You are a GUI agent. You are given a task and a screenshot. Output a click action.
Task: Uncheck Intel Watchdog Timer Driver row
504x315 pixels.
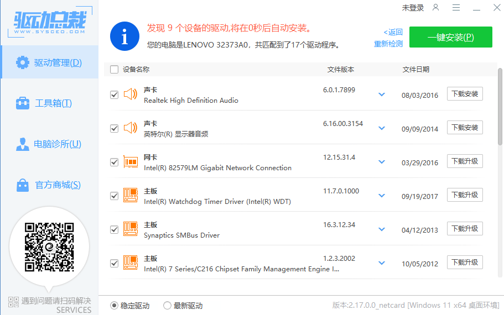click(x=114, y=196)
